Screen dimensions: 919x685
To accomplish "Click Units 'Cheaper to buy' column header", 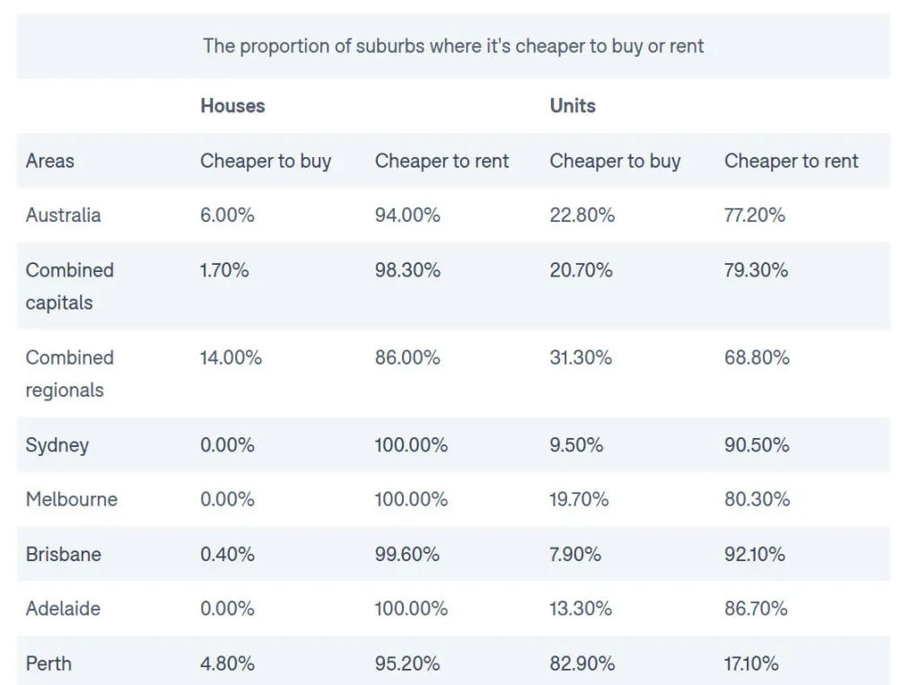I will point(616,161).
